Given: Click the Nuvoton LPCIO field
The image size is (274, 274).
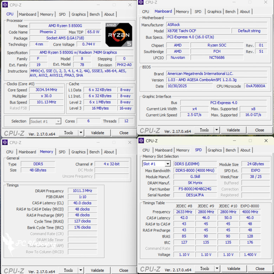Looking at the screenshot, I should 178,57.
